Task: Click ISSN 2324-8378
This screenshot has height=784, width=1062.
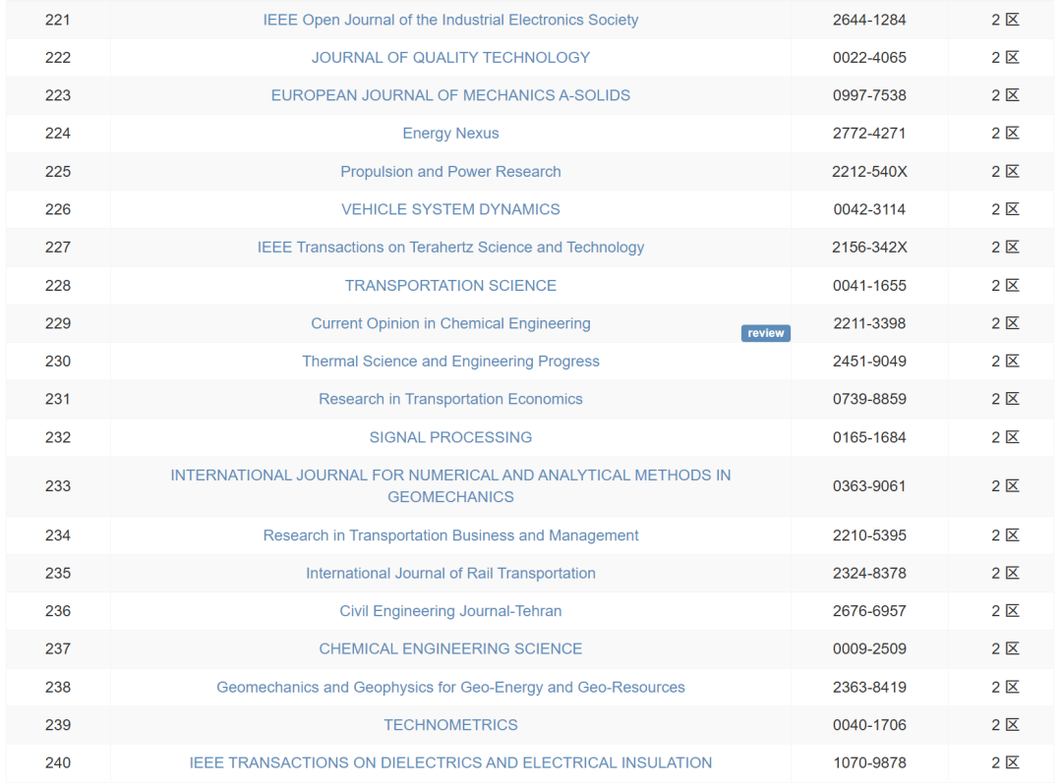Action: [x=869, y=573]
